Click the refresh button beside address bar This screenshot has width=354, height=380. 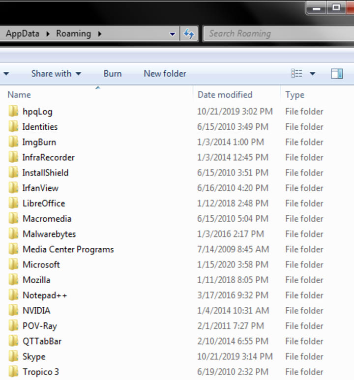(189, 34)
